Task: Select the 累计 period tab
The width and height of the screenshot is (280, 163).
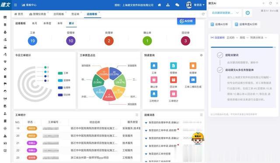Action: click(71, 23)
